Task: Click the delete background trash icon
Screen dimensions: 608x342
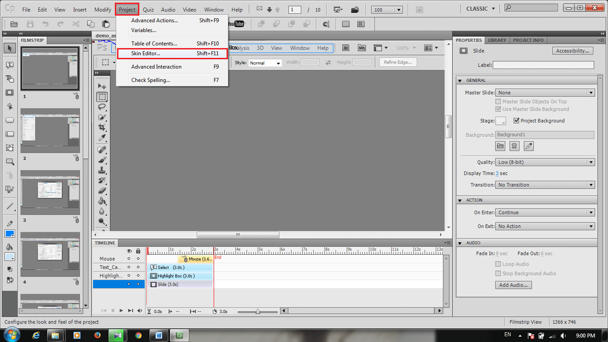Action: 514,146
